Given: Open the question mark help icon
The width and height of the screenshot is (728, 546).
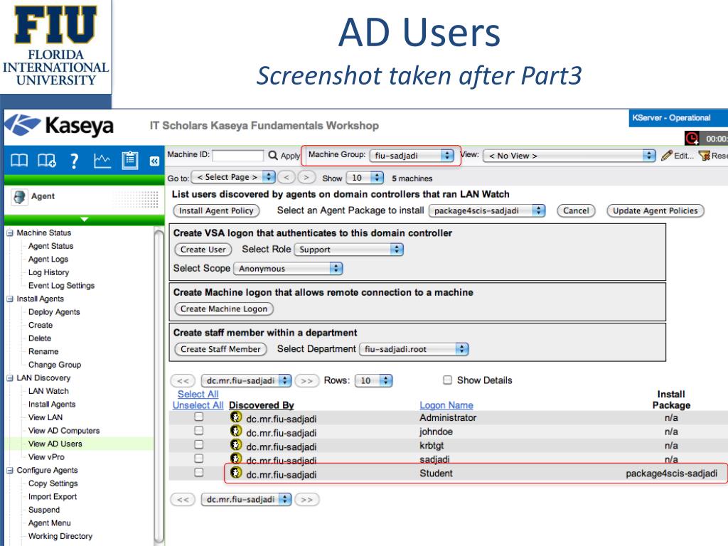Looking at the screenshot, I should tap(74, 161).
